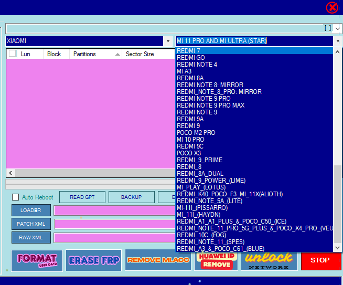Viewport: 343px width, 285px height.
Task: Select MI_PLAY_(LOTUS) model entry
Action: (x=201, y=187)
